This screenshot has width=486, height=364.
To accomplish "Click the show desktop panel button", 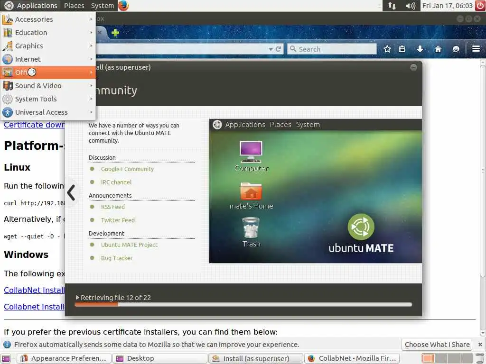I will [6, 358].
